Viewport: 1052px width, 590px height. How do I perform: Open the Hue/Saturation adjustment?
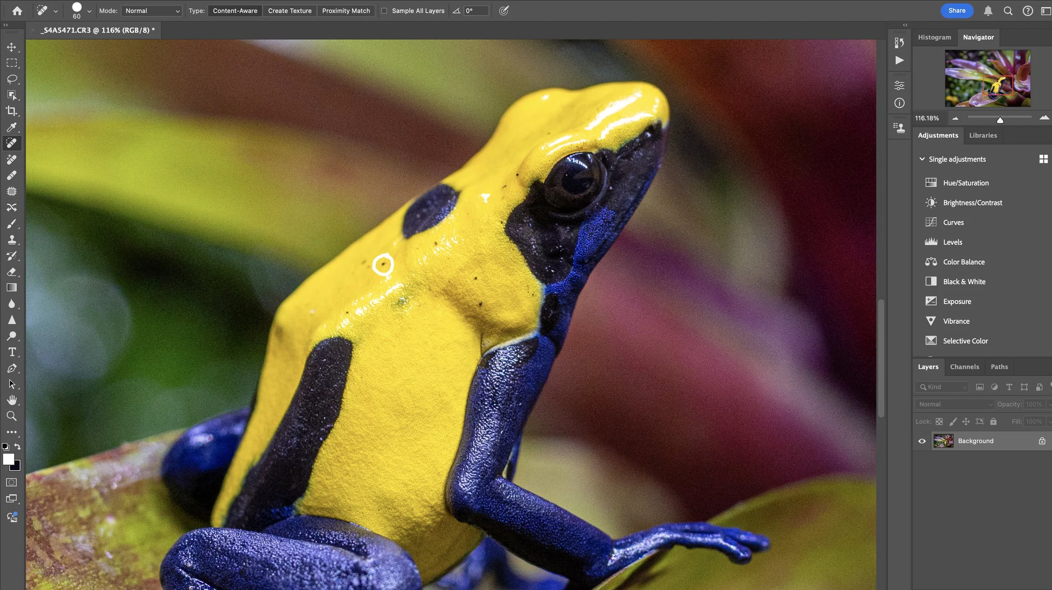[965, 182]
